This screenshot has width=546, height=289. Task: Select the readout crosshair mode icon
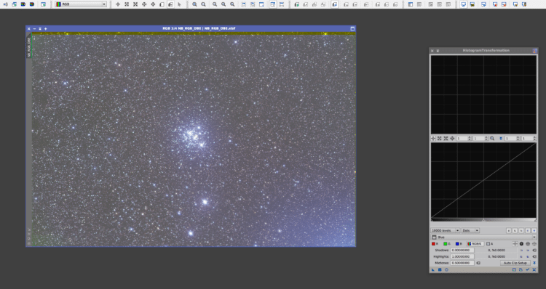(515, 244)
